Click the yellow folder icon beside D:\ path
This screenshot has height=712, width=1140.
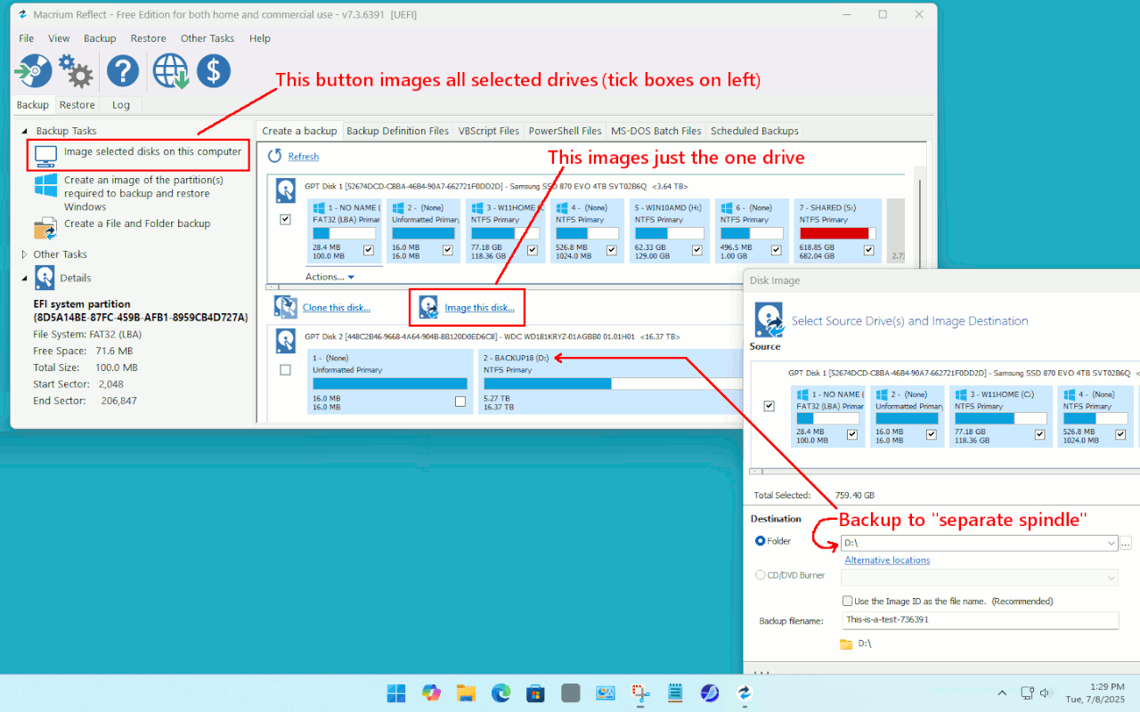pos(846,643)
